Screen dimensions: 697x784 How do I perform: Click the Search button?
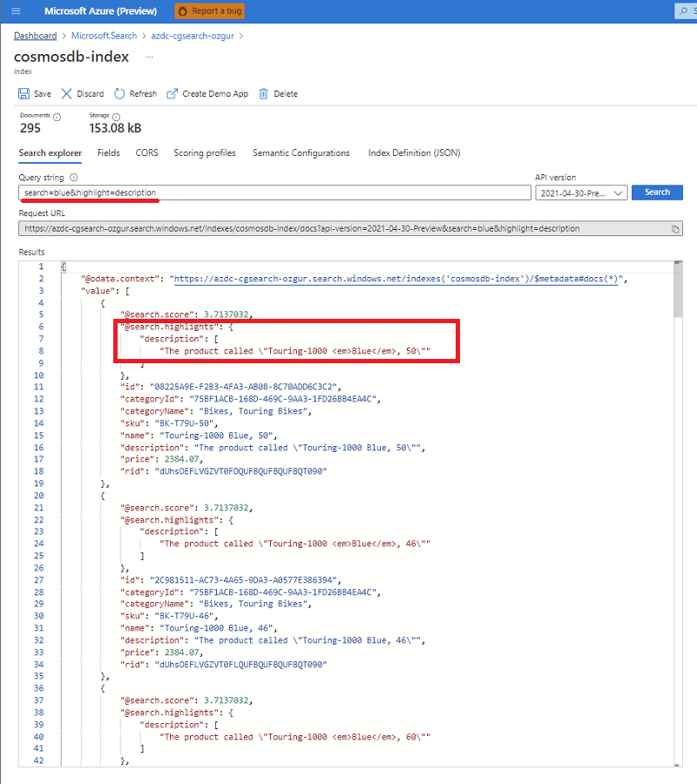[657, 192]
